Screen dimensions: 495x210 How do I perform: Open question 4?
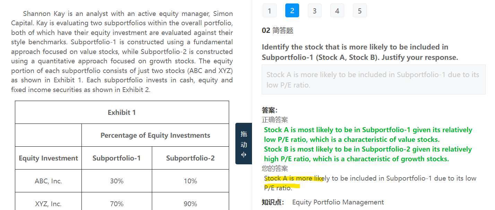point(337,11)
